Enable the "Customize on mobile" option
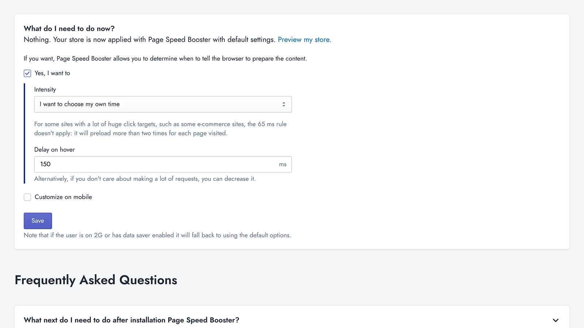This screenshot has width=584, height=328. 27,197
